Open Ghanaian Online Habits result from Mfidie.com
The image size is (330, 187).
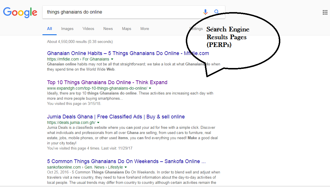128,53
